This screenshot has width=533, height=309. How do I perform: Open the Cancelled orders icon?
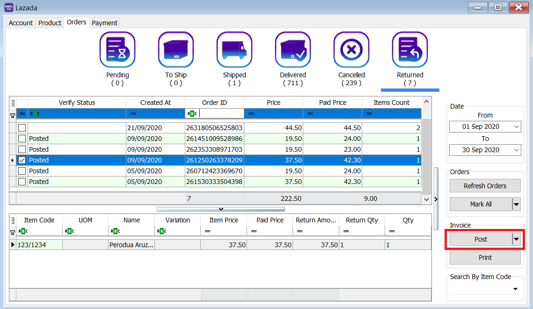[351, 50]
